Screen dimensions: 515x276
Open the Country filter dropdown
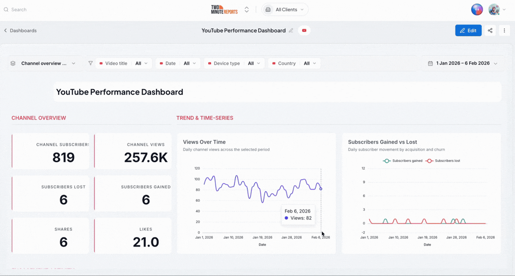click(x=294, y=63)
